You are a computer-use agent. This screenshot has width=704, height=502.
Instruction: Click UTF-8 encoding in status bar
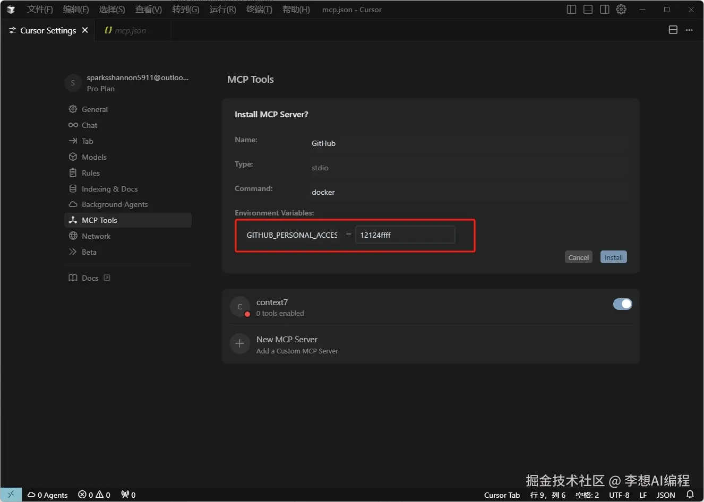click(619, 495)
